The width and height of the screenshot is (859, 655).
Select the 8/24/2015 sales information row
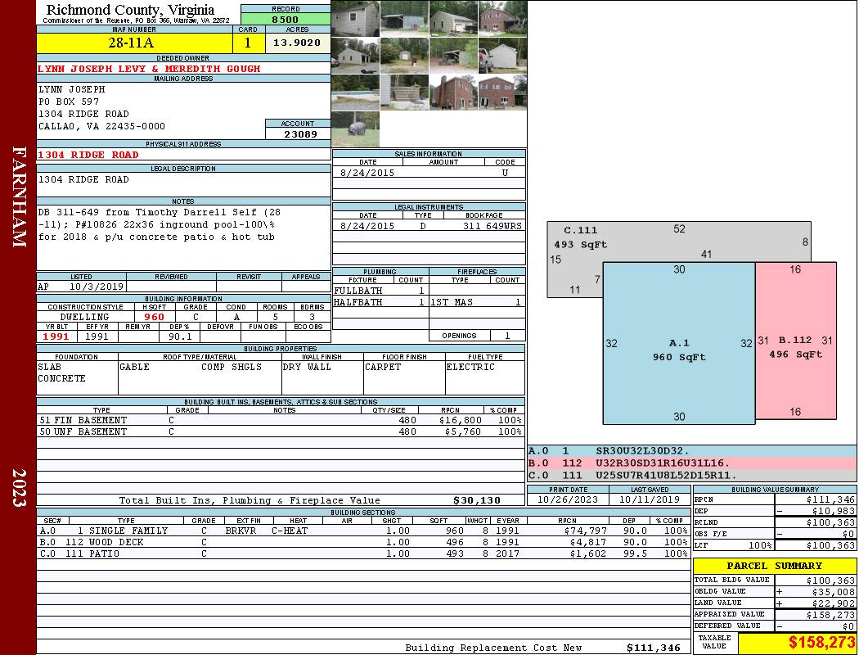(x=429, y=173)
